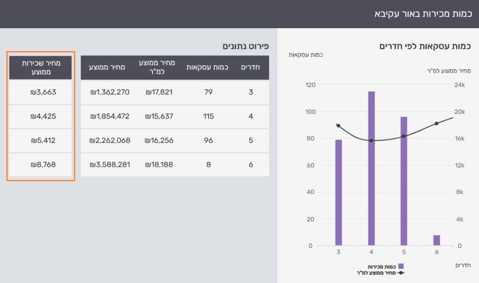The image size is (479, 283).
Task: Click the כמות מכירות באור עקיבא page title
Action: 423,14
